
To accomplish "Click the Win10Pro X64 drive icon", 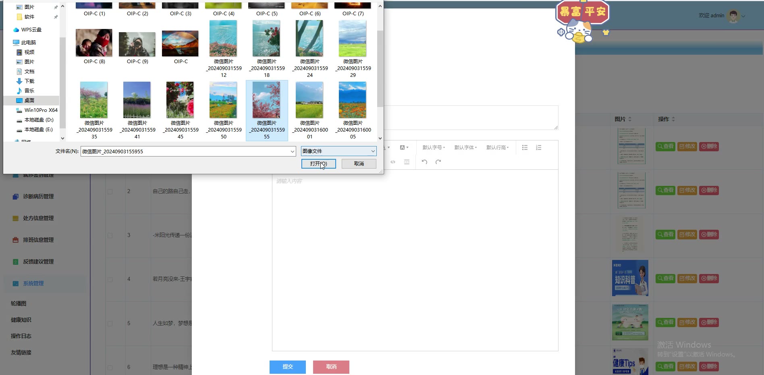I will [x=19, y=110].
